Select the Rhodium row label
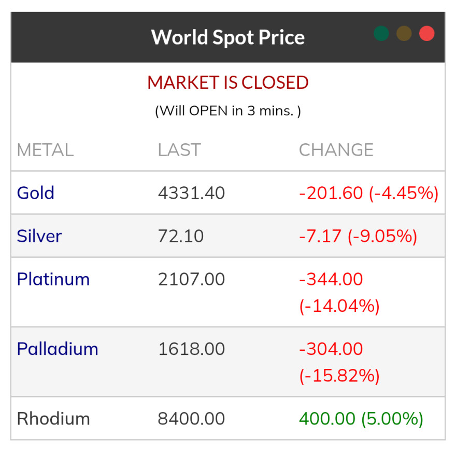456x467 pixels. pyautogui.click(x=53, y=419)
